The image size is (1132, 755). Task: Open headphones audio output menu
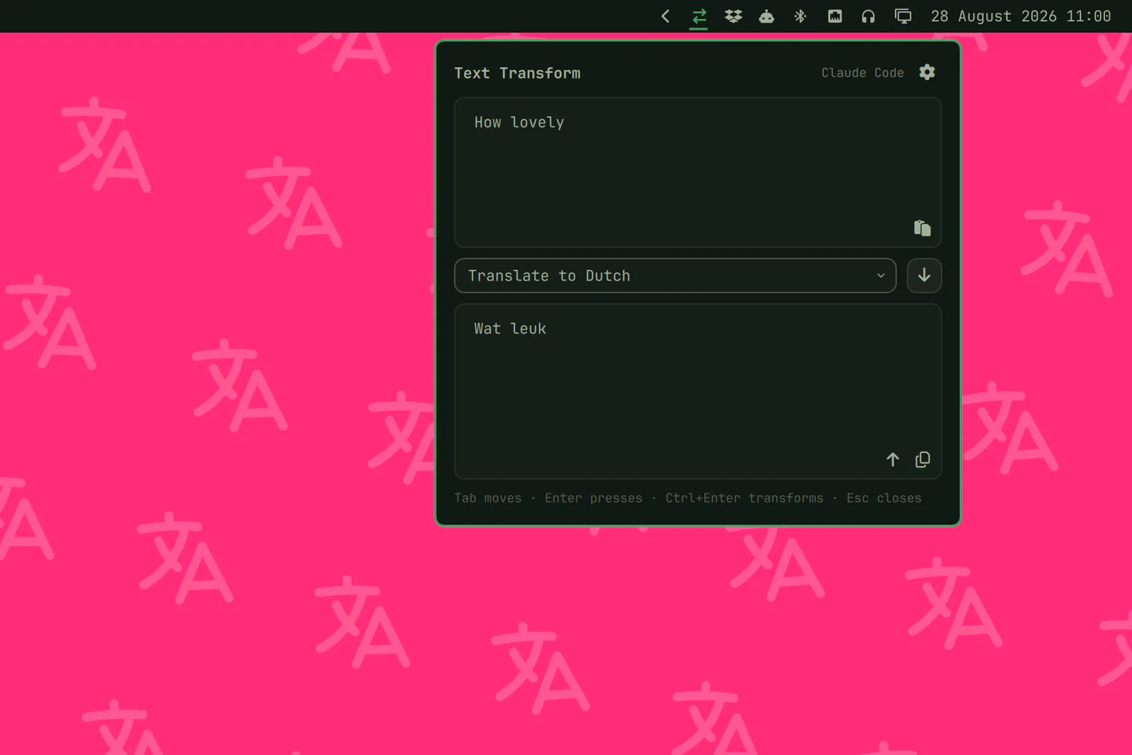[868, 16]
